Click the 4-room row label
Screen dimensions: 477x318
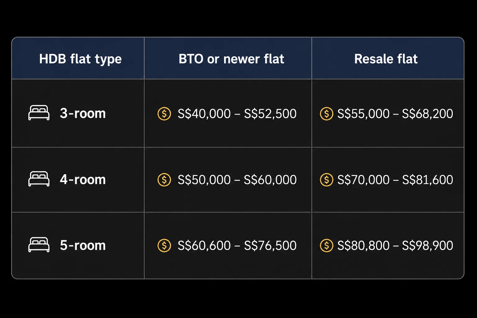click(83, 180)
